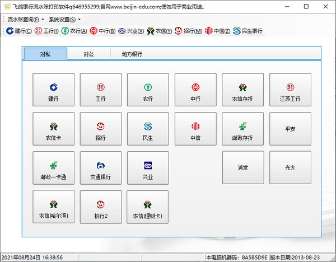This screenshot has width=336, height=262.
Task: Open the 农信(哈尔滨) button
Action: (54, 207)
